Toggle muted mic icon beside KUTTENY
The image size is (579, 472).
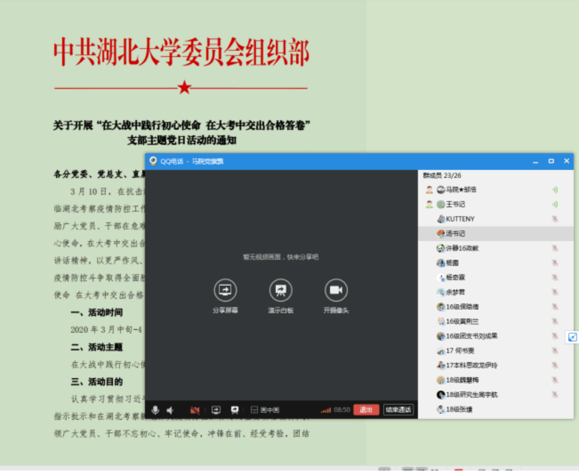pyautogui.click(x=554, y=219)
